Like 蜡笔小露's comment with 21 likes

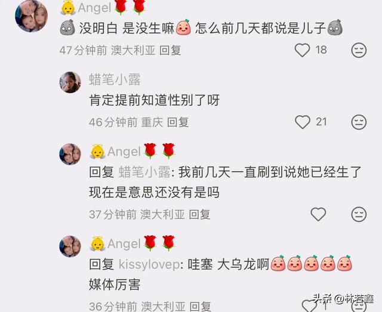tap(303, 122)
